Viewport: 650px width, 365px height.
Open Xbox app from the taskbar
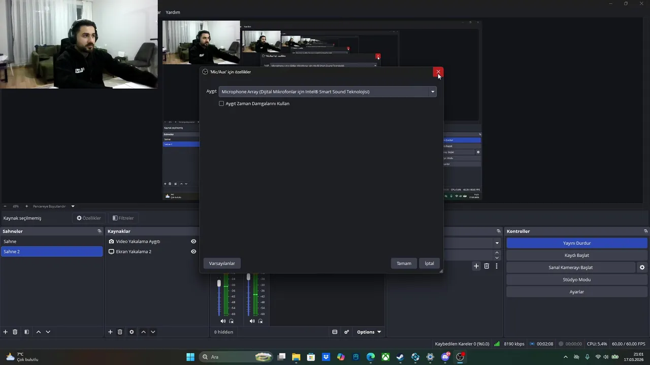pyautogui.click(x=386, y=357)
